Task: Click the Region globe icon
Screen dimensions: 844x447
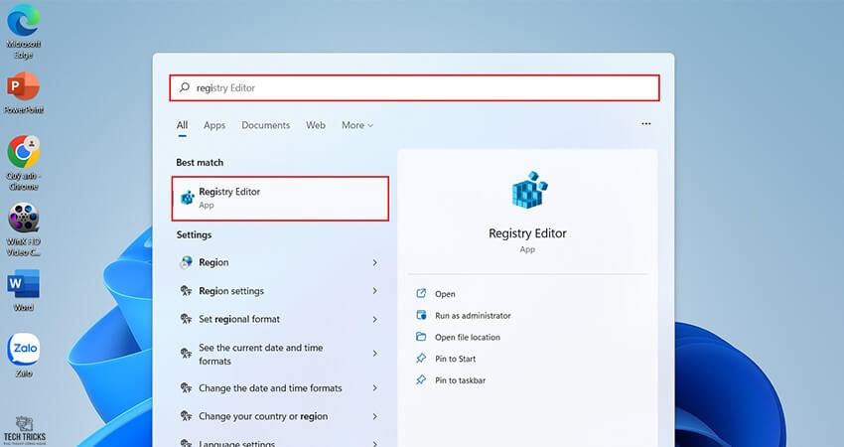Action: coord(187,262)
